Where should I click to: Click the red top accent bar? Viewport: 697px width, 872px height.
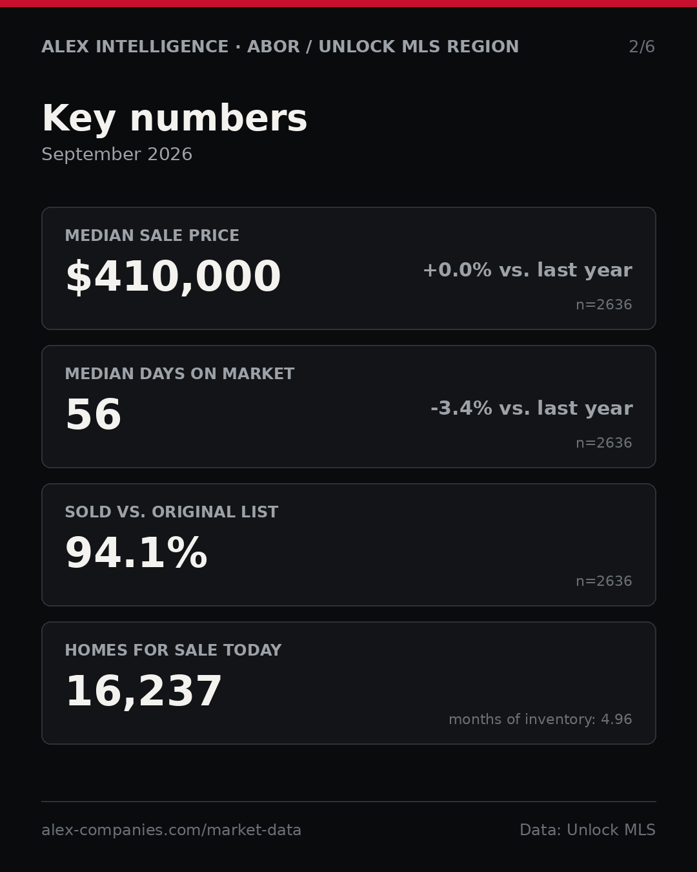click(348, 3)
